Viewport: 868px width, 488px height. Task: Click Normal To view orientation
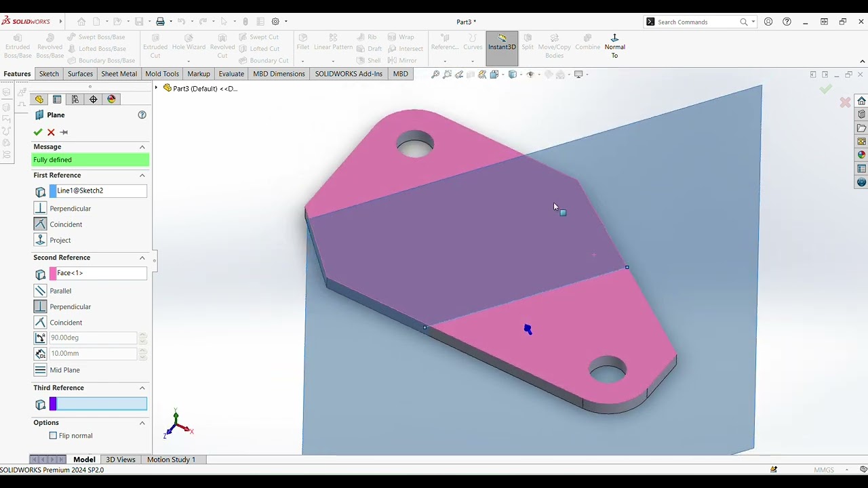(x=614, y=46)
